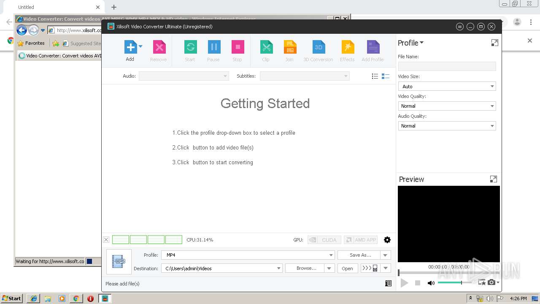
Task: Click the preview seek bar
Action: click(x=448, y=273)
